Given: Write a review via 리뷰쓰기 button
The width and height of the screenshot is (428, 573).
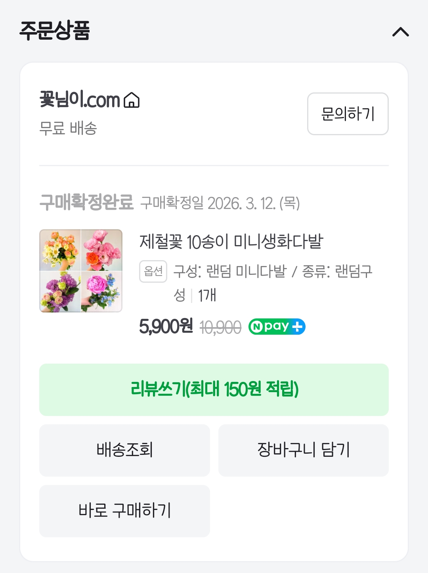Looking at the screenshot, I should click(x=214, y=389).
